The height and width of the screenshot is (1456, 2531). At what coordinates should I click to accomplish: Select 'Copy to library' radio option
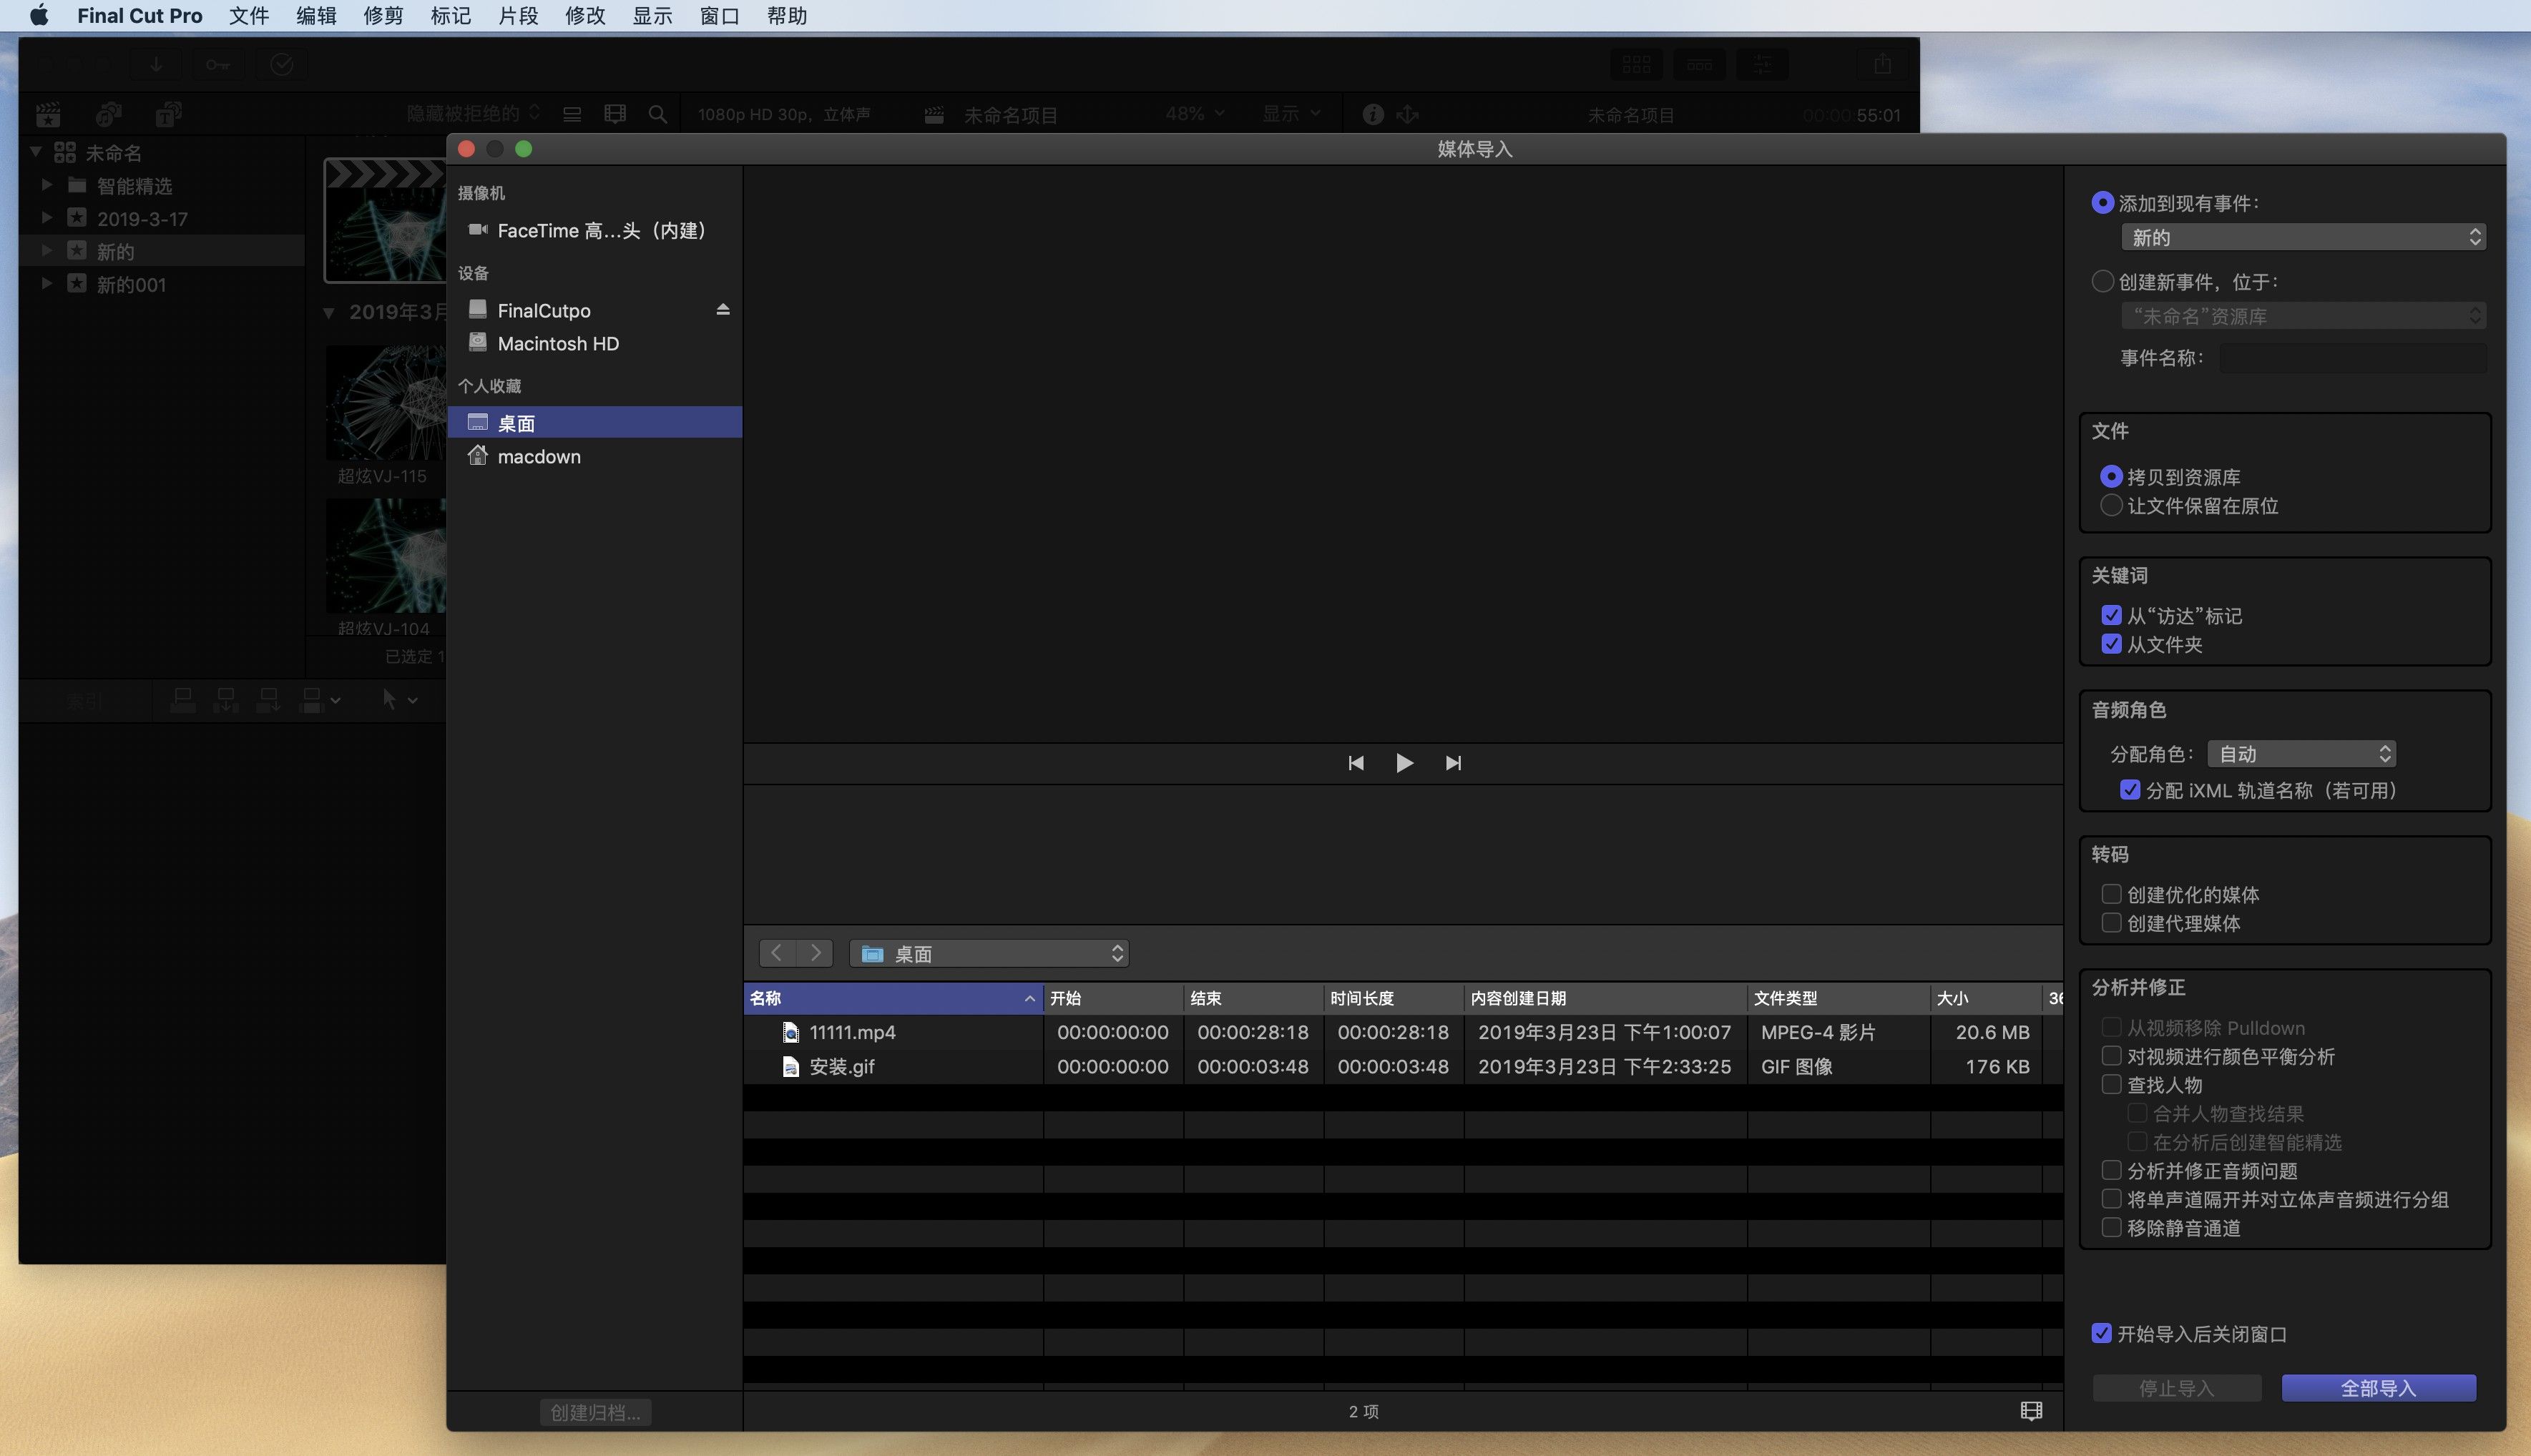click(2111, 477)
